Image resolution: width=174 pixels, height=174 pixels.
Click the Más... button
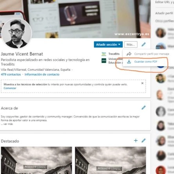click(x=131, y=45)
